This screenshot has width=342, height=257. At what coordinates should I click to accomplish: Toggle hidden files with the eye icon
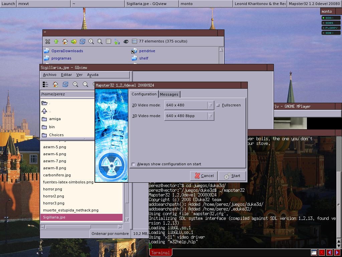[126, 41]
